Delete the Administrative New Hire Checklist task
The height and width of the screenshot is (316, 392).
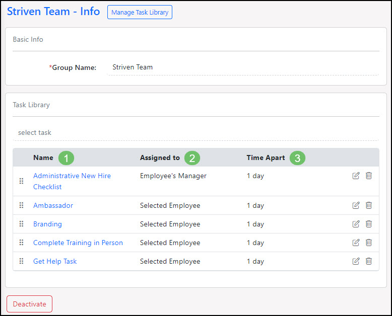pyautogui.click(x=369, y=176)
